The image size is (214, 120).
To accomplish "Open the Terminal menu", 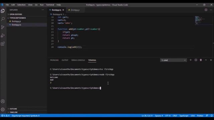I will [x=50, y=5].
